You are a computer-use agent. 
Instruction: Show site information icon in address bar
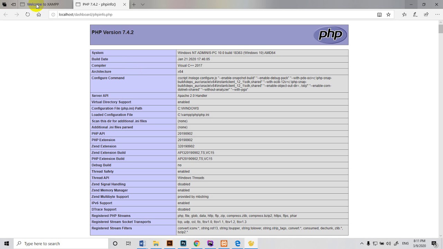tap(53, 15)
